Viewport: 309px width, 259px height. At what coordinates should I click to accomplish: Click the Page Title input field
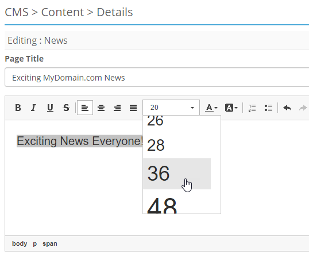click(x=157, y=77)
